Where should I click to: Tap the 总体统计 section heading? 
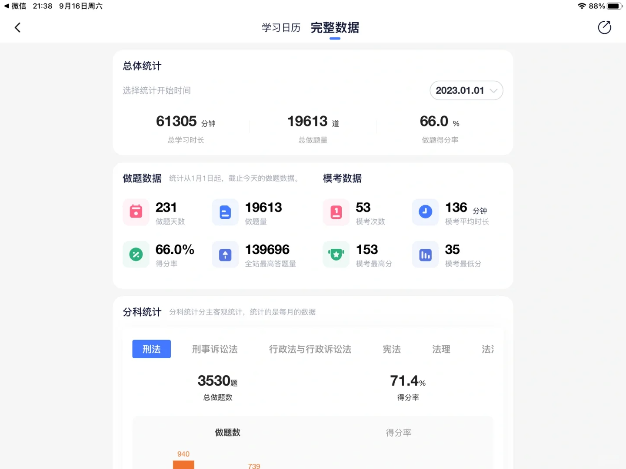click(x=142, y=66)
